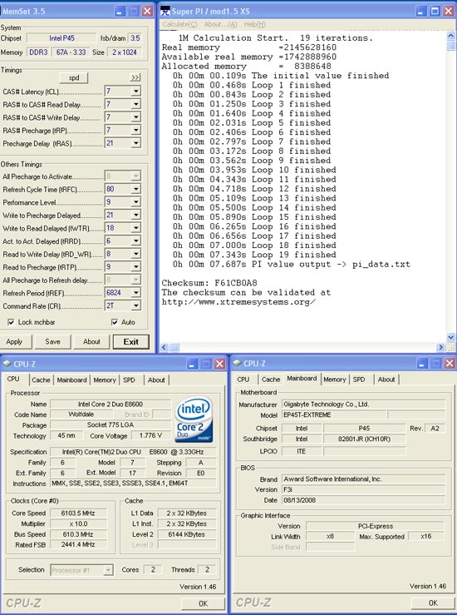Click the Core Voltage value 1.776 V
457x615 pixels.
tap(150, 436)
